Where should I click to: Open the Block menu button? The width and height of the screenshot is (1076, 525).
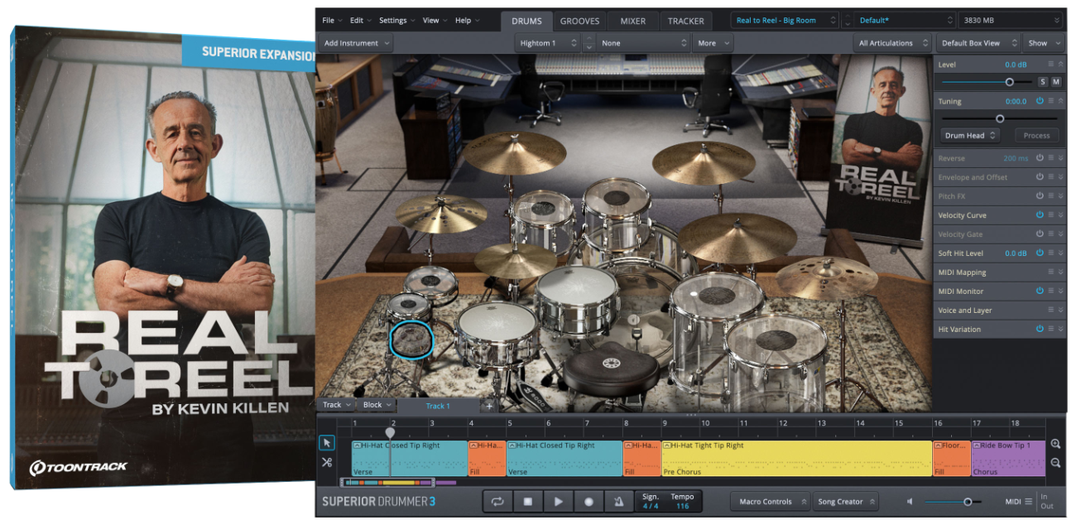377,405
